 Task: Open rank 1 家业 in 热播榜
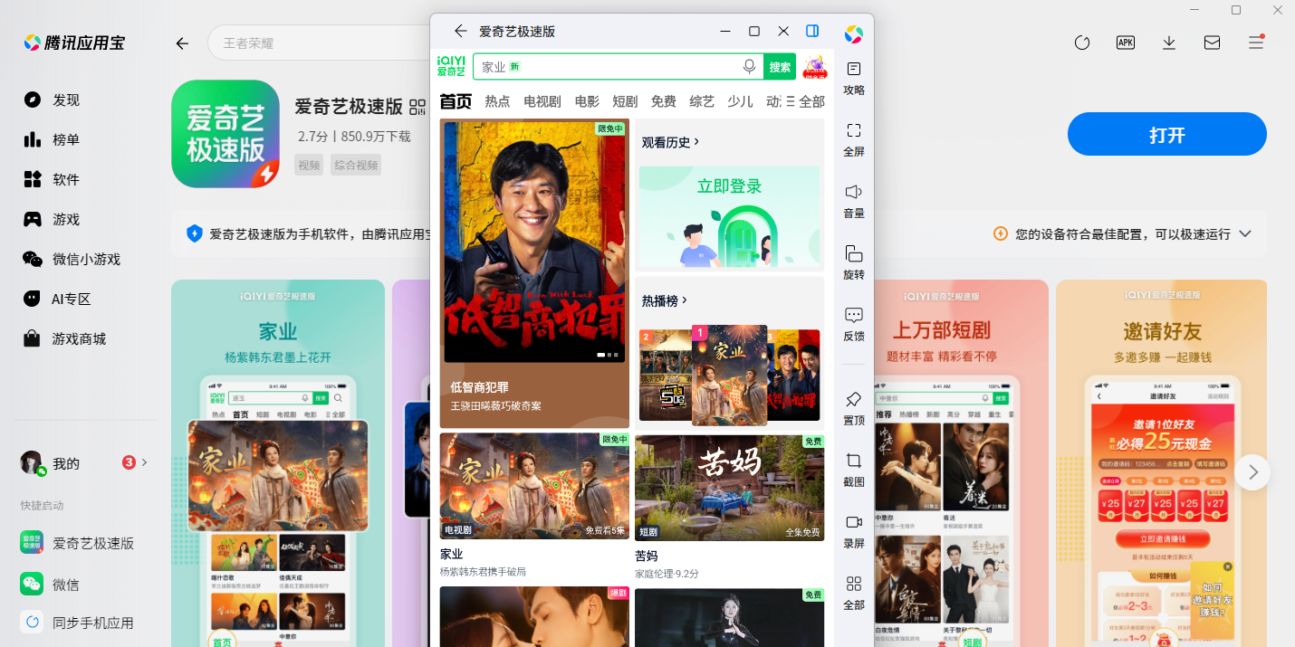pos(729,375)
